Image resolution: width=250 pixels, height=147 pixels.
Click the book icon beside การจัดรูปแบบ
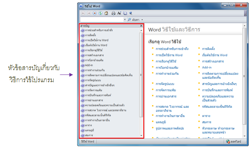point(82,81)
